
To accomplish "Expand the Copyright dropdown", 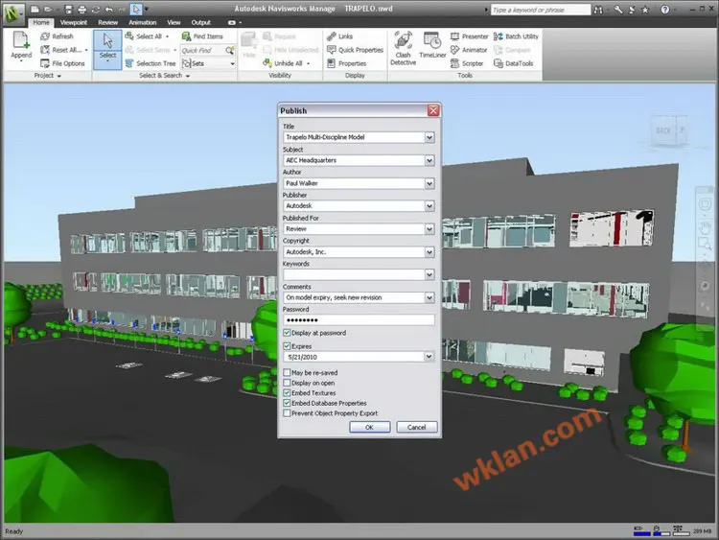I will pos(429,251).
